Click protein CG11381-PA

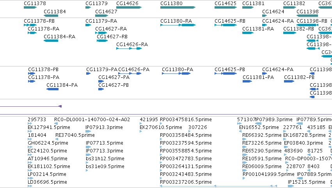(258, 77)
